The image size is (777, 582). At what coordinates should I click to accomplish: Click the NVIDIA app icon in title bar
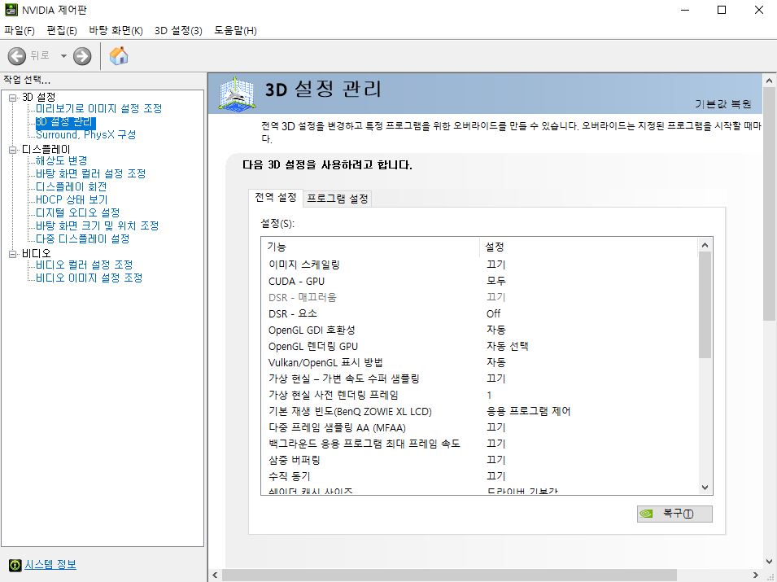(x=11, y=10)
